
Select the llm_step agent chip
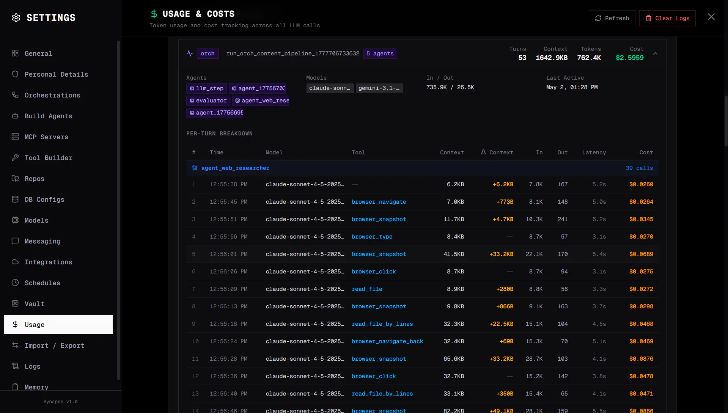click(206, 88)
